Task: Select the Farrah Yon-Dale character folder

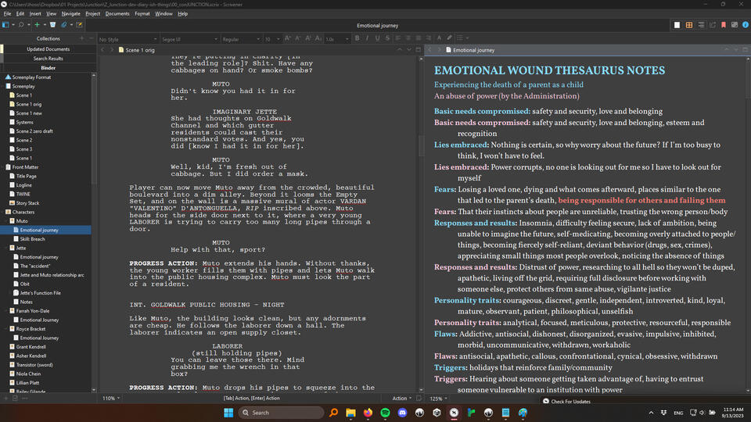Action: coord(33,311)
